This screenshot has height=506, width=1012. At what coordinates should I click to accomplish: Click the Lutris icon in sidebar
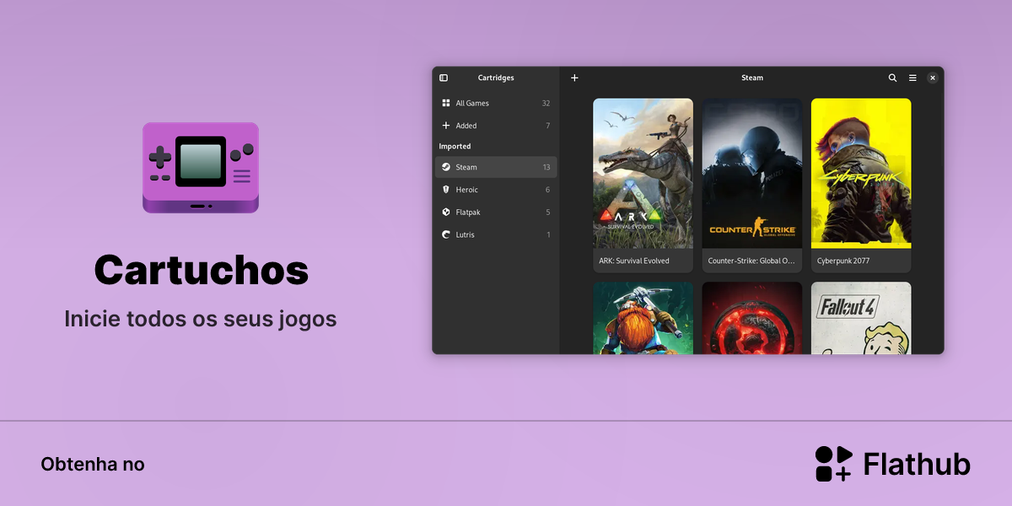(446, 234)
